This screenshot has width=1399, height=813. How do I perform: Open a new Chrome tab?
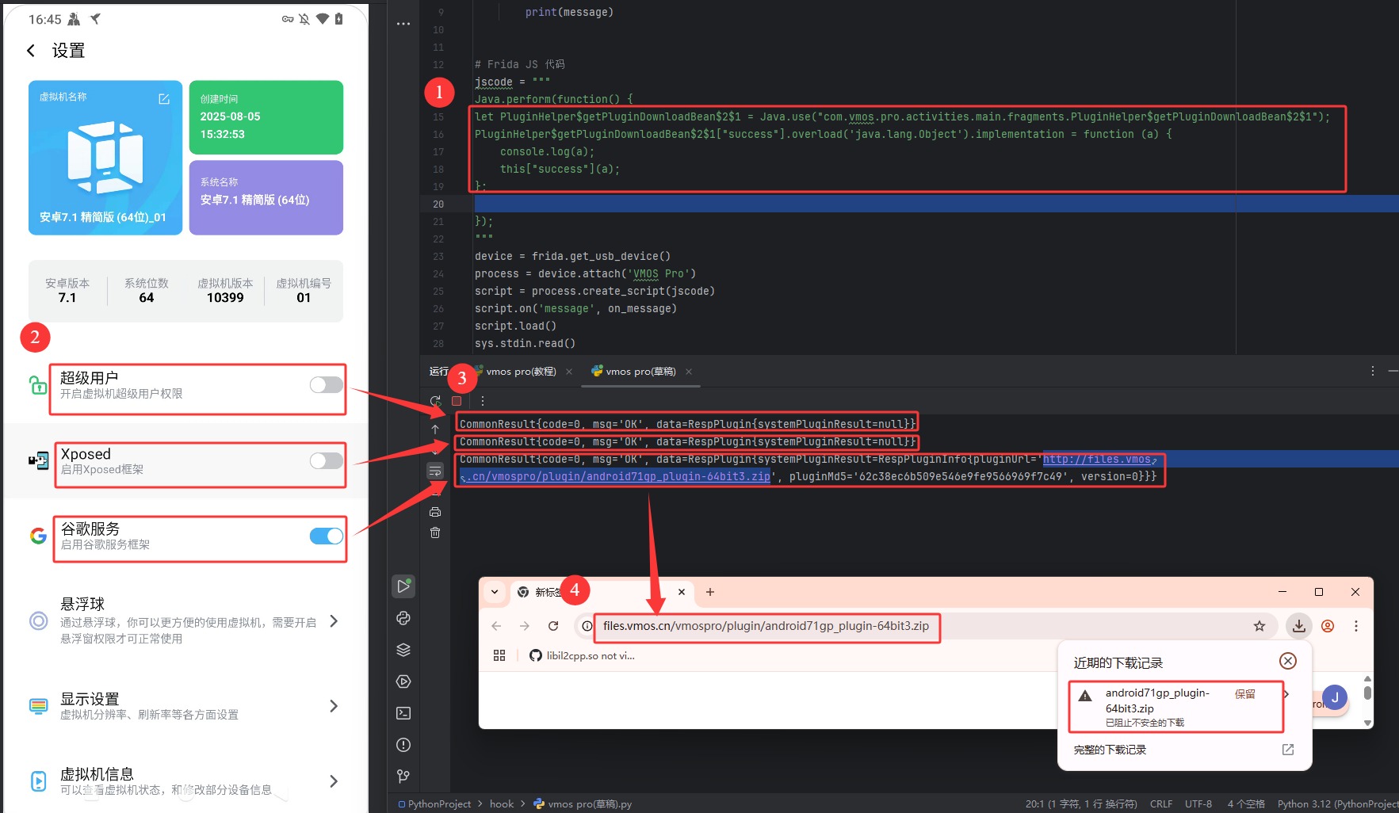pyautogui.click(x=710, y=592)
